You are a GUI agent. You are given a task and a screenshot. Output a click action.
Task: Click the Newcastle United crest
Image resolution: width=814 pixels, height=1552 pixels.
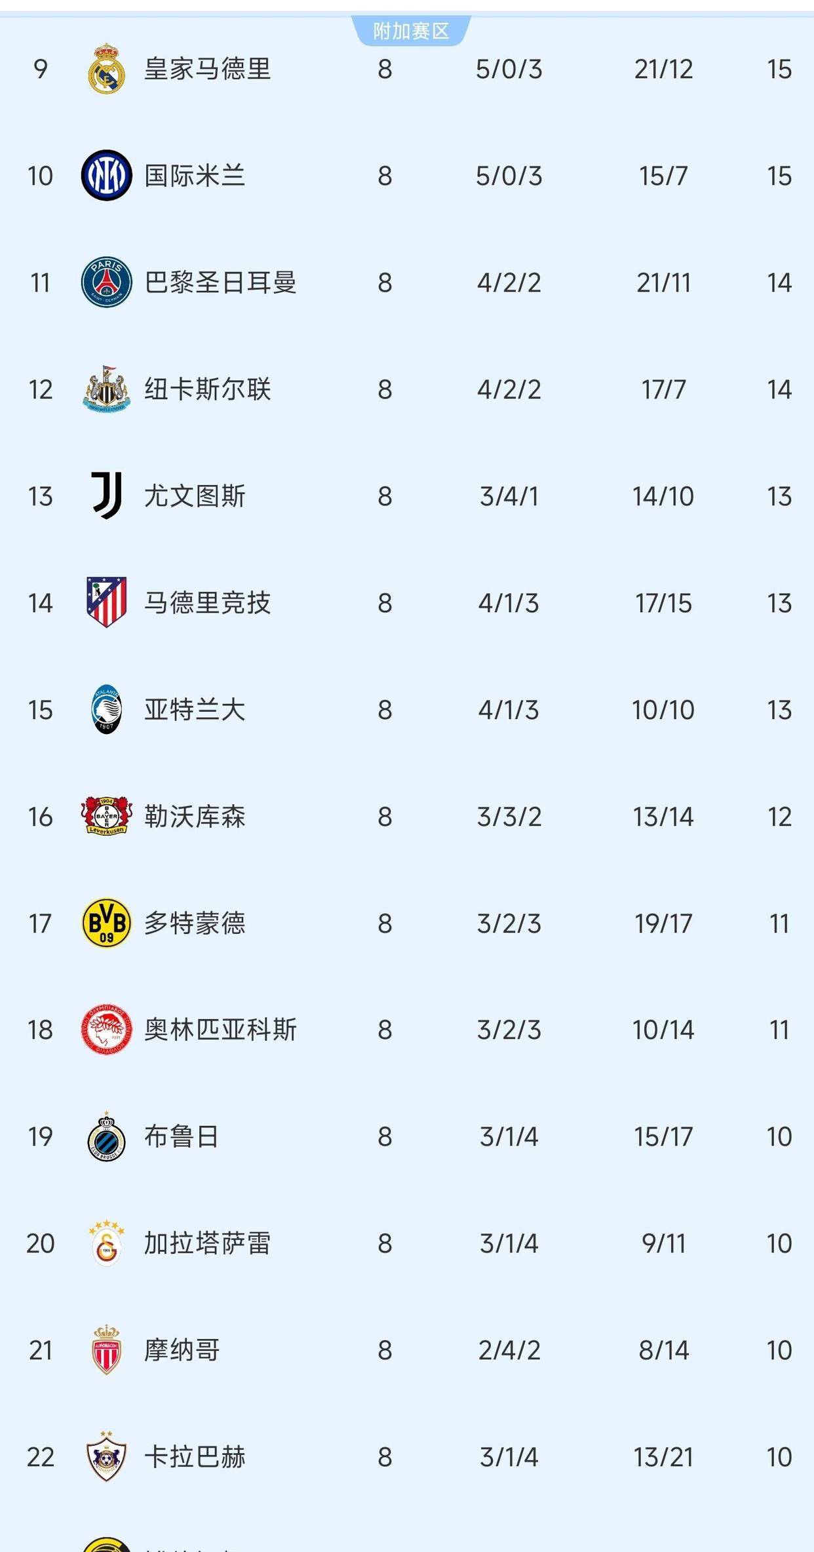pyautogui.click(x=107, y=389)
